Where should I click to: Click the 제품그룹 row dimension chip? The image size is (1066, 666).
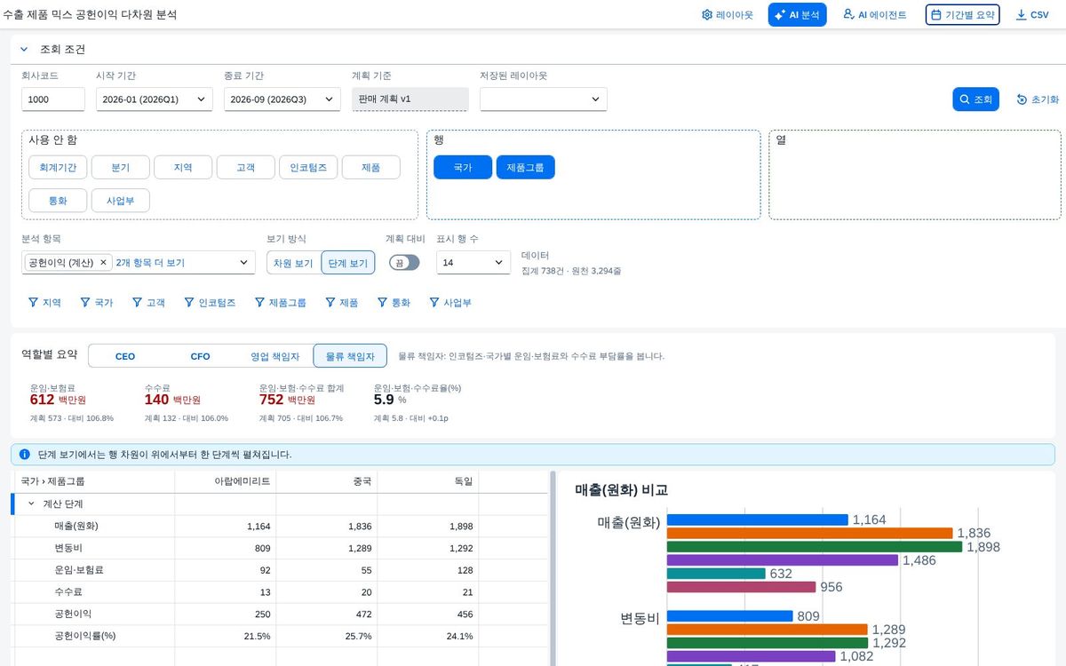(x=525, y=167)
